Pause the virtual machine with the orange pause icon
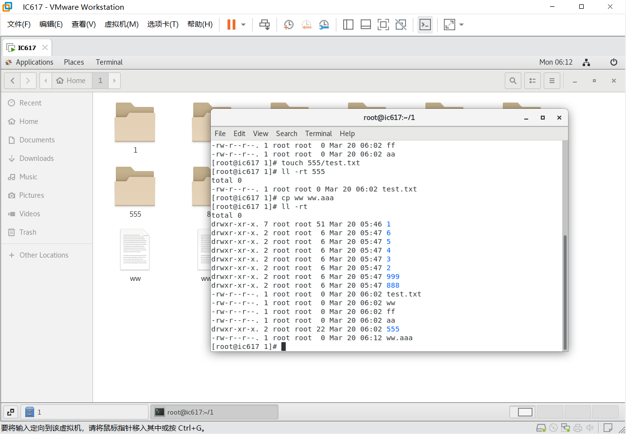The image size is (626, 434). pyautogui.click(x=231, y=24)
